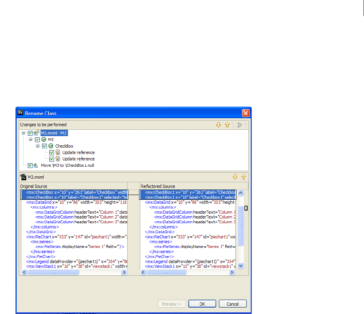Select Move \M3 to \CheckBox1.null item
Viewport: 364px width, 314px height.
tap(67, 165)
